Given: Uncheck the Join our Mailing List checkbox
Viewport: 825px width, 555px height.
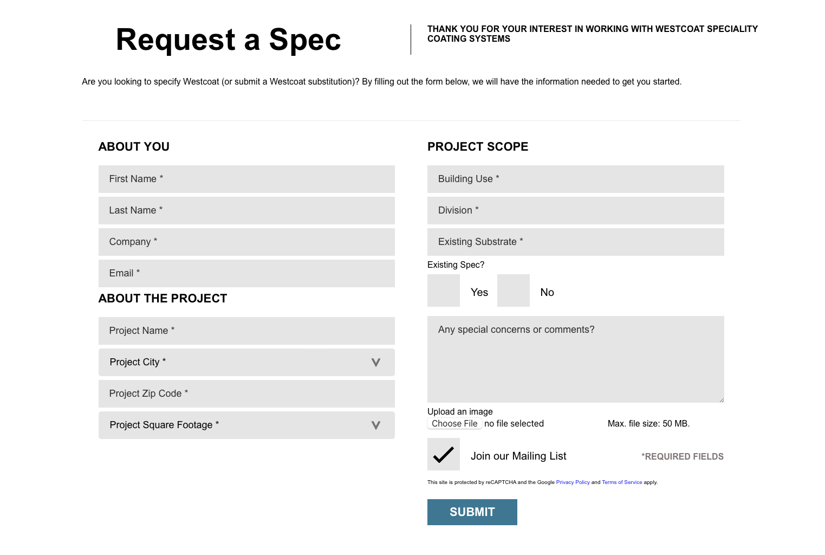Looking at the screenshot, I should (x=443, y=454).
